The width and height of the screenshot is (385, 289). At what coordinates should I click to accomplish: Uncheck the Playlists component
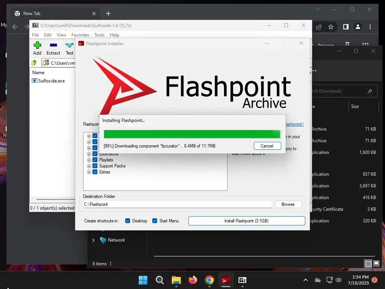point(95,160)
